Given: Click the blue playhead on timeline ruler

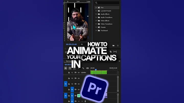Looking at the screenshot, I should (96, 70).
